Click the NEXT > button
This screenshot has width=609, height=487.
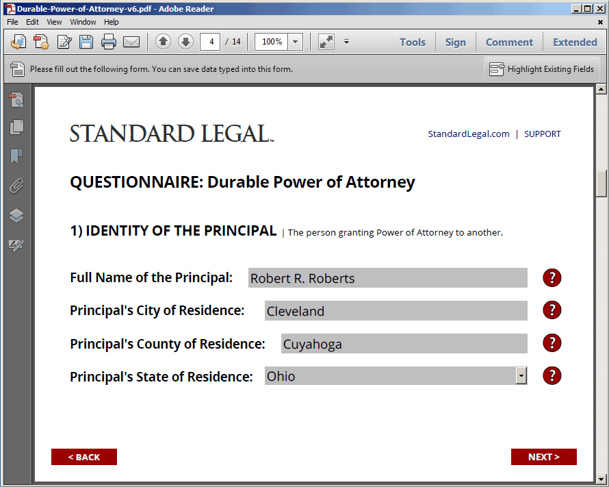544,457
